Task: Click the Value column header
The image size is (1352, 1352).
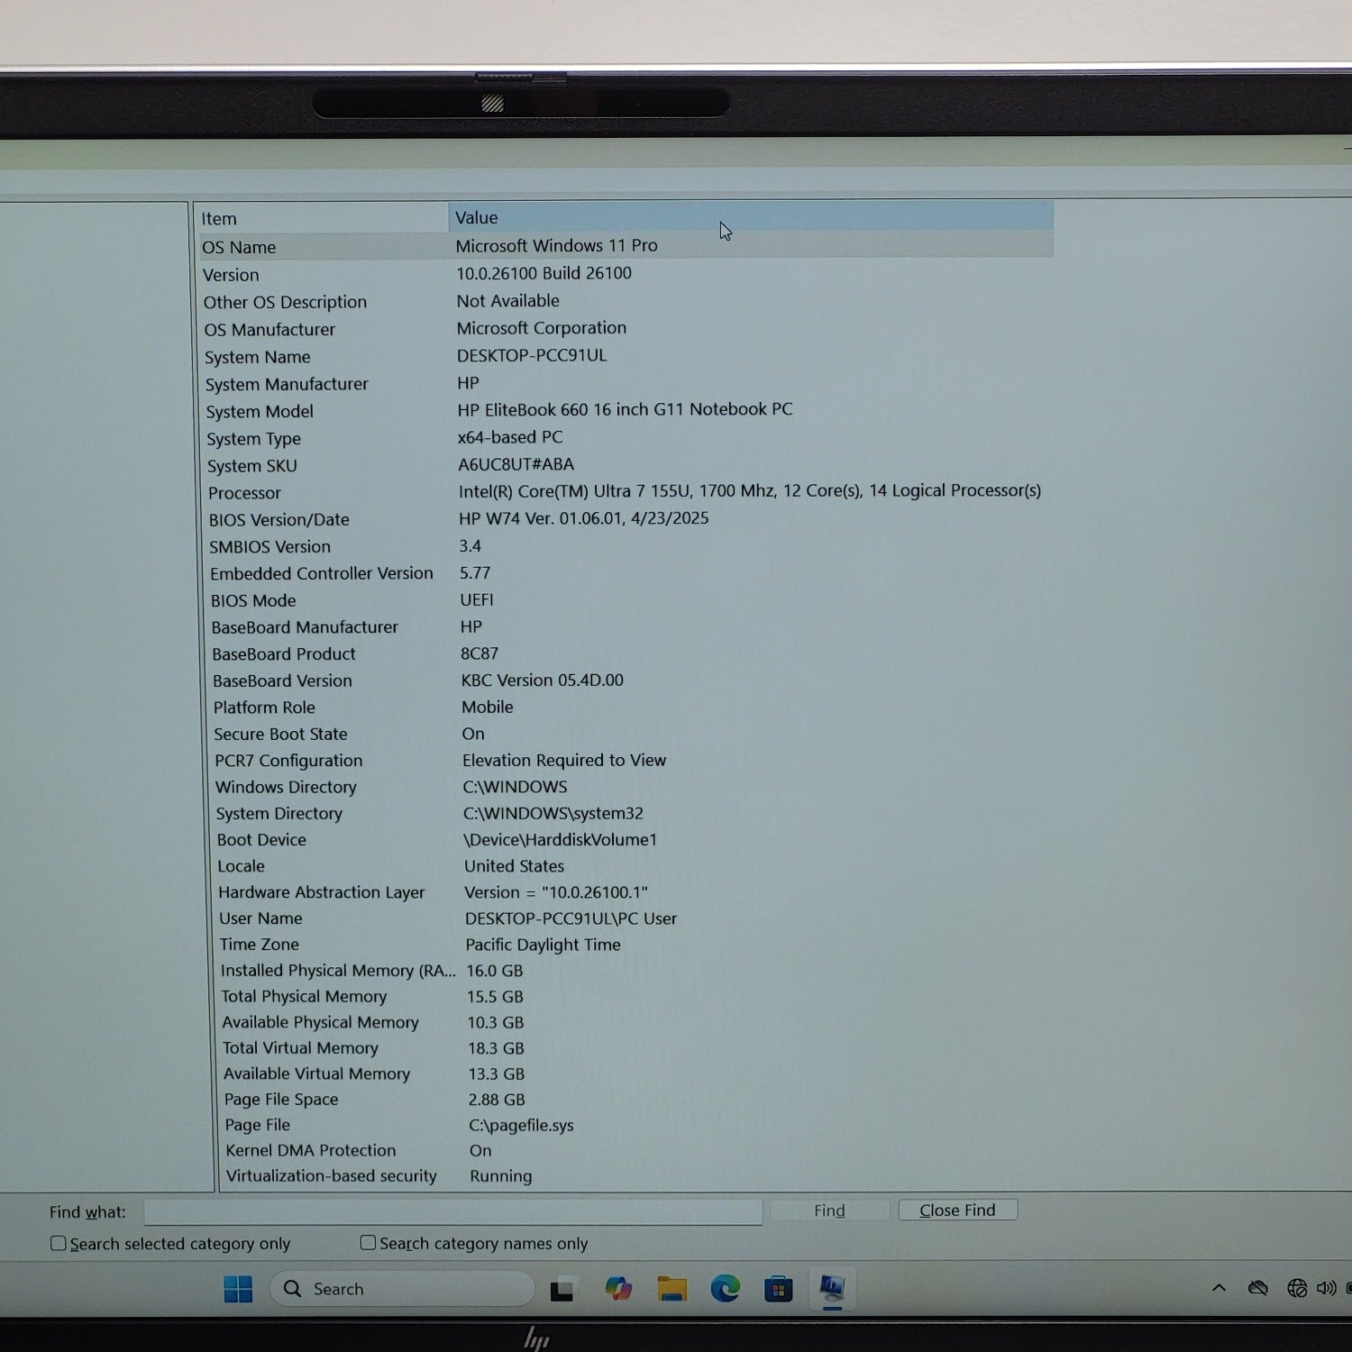Action: 751,217
